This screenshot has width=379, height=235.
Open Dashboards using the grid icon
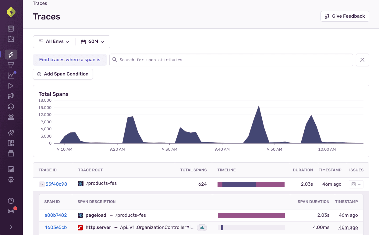pyautogui.click(x=11, y=143)
